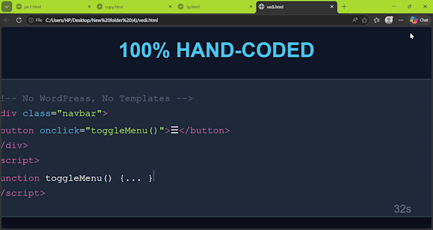The image size is (433, 230).
Task: Click the 100% HAND-CODED heading
Action: (x=216, y=50)
